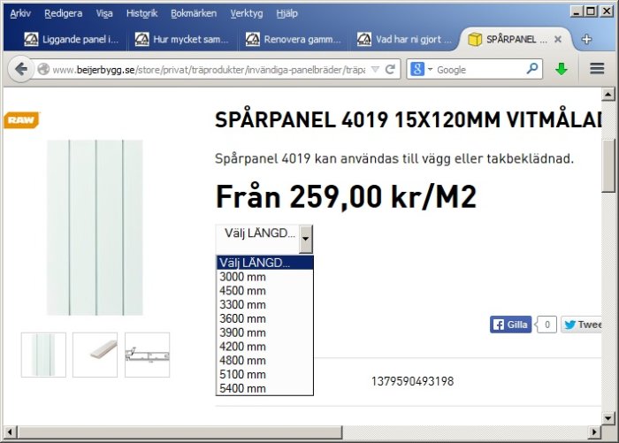Open the Arkiv menu
Image resolution: width=619 pixels, height=443 pixels.
[20, 13]
